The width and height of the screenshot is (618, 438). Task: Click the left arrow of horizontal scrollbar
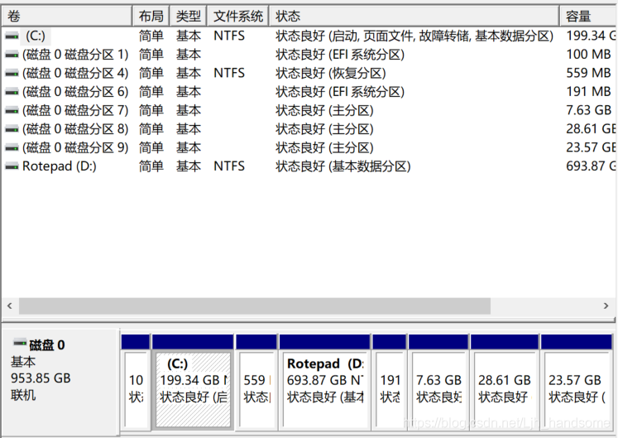tap(10, 306)
